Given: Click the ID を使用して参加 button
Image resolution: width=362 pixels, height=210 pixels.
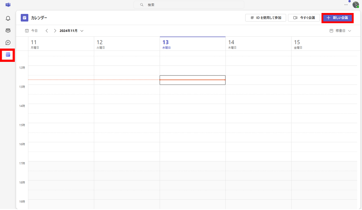Looking at the screenshot, I should [x=266, y=18].
